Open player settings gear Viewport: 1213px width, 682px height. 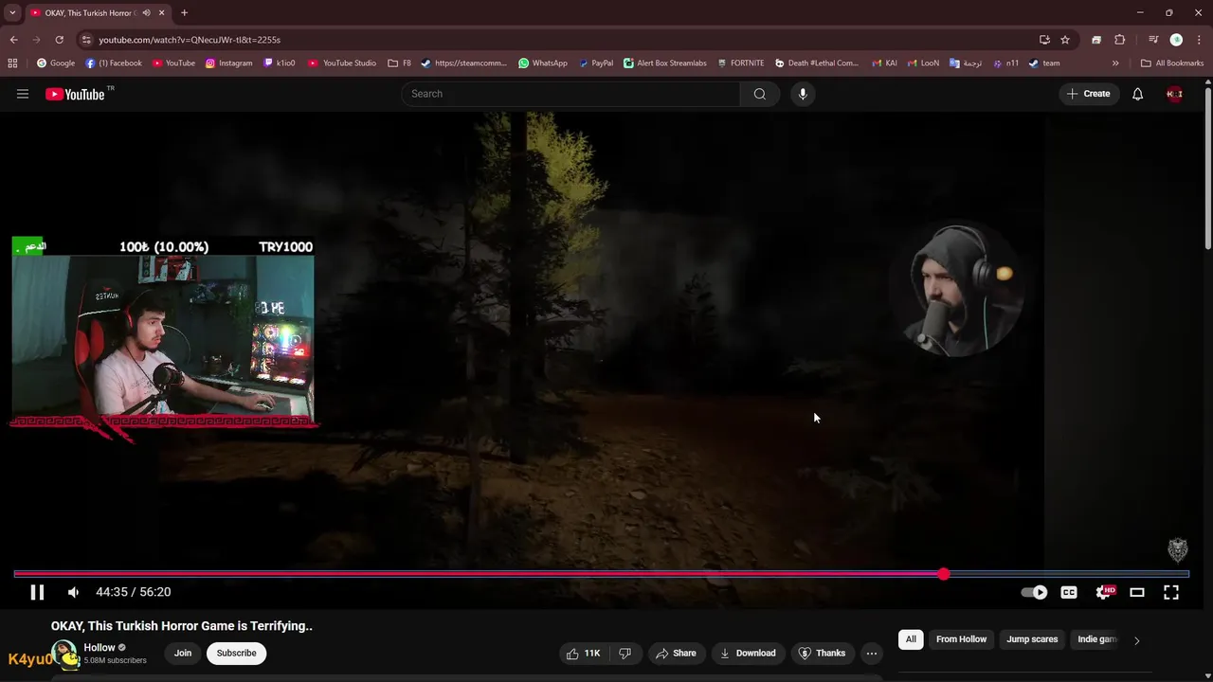coord(1104,592)
